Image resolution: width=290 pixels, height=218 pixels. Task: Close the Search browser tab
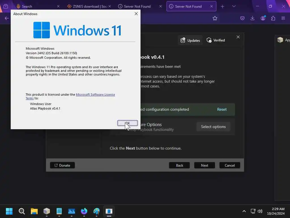point(58,6)
